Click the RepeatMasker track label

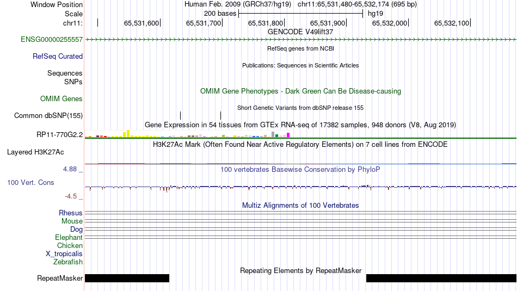click(x=60, y=278)
